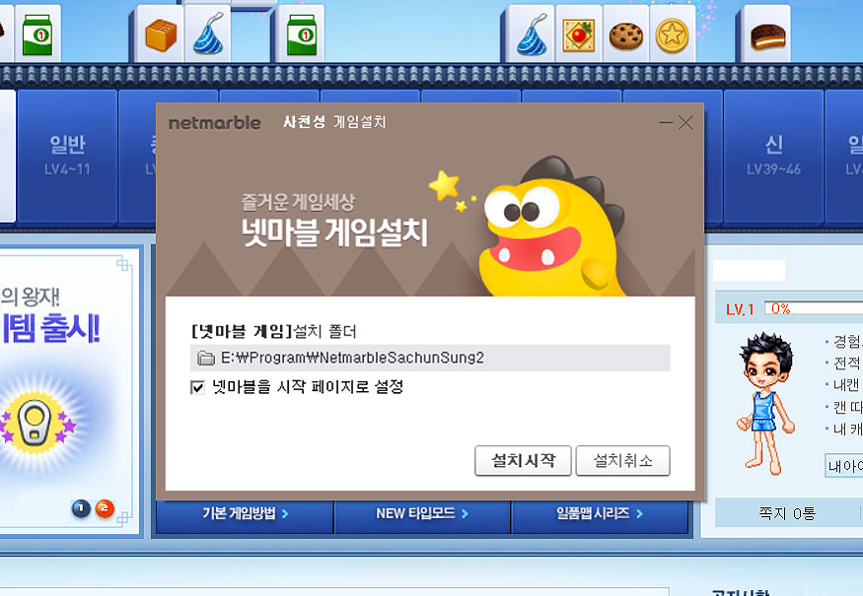The image size is (863, 596).
Task: Click the netmarble logo in the installer
Action: pos(214,122)
